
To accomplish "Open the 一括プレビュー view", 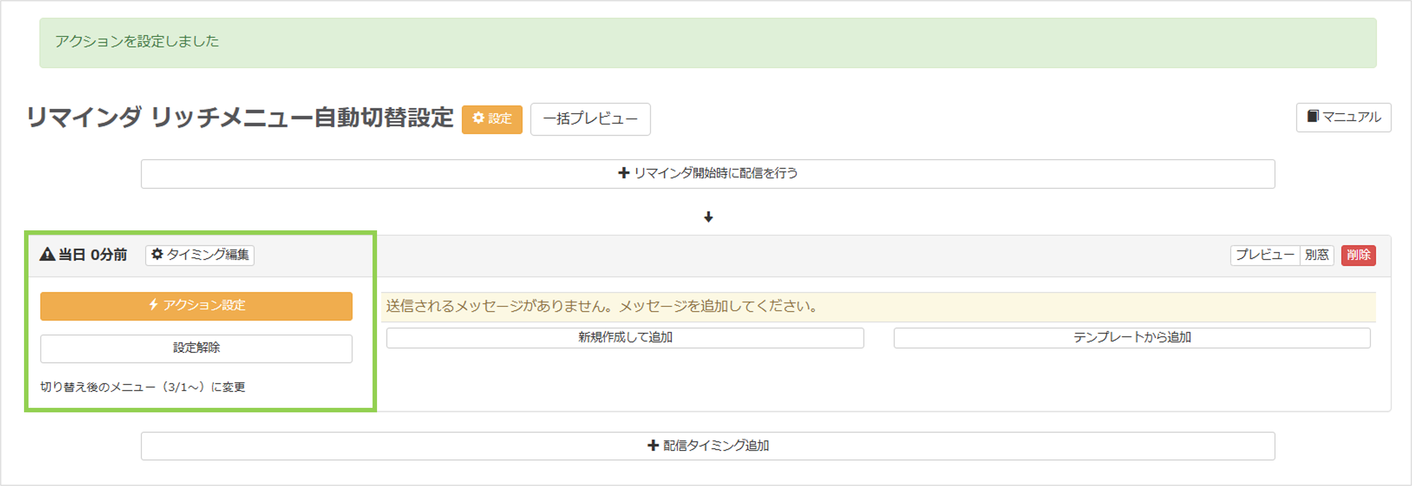I will tap(590, 119).
